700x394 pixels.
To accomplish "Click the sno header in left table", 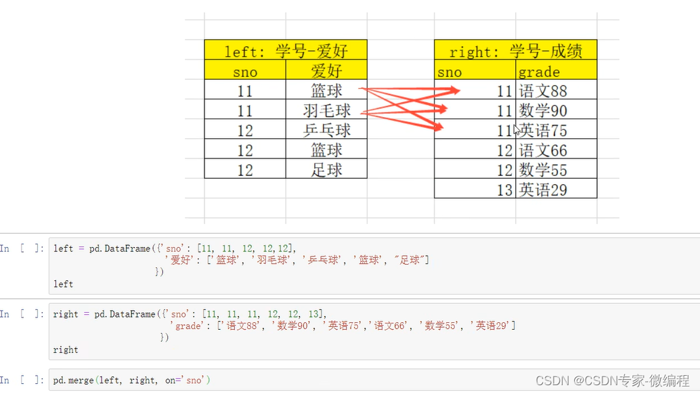I will pyautogui.click(x=245, y=70).
